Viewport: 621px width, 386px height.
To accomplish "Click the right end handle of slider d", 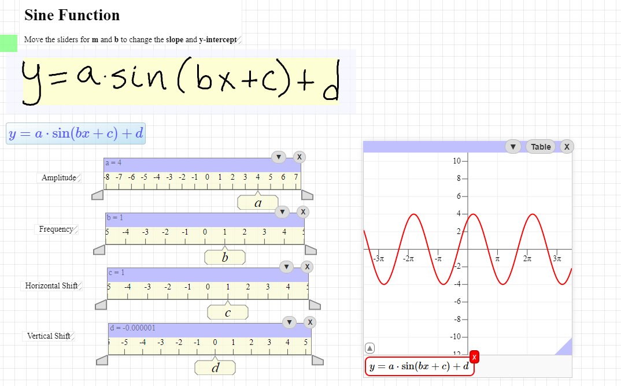I will [x=317, y=360].
